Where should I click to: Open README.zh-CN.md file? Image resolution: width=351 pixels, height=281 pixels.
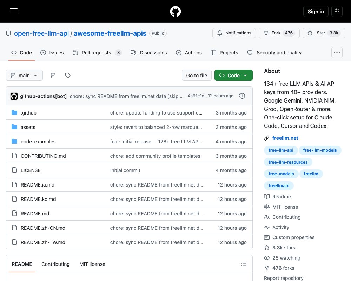[43, 228]
